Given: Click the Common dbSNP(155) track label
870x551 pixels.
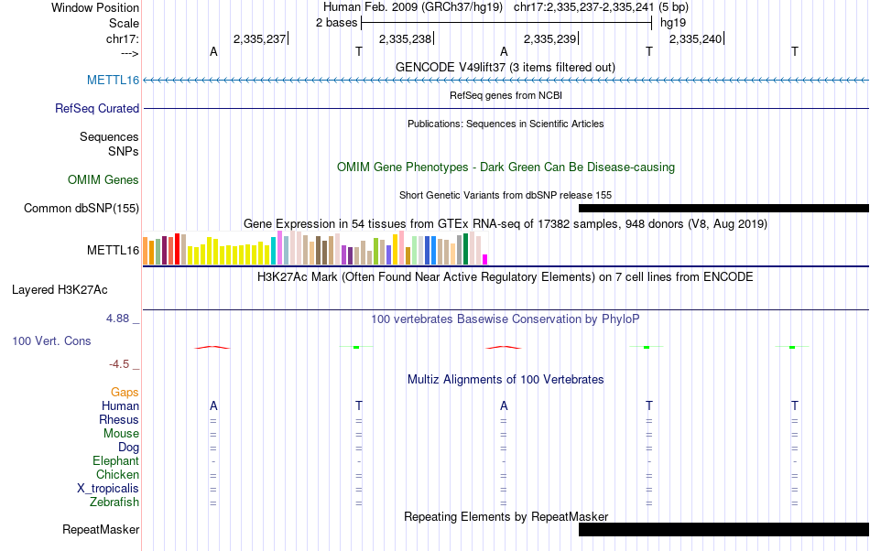Looking at the screenshot, I should click(x=81, y=209).
